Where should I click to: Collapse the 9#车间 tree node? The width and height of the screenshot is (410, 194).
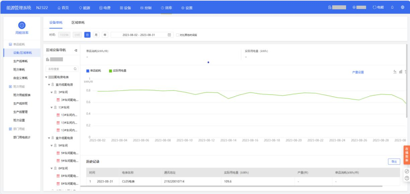coord(52,145)
